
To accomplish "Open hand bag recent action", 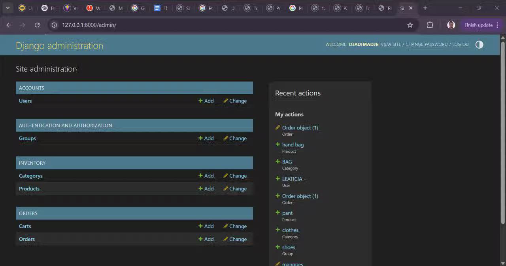I will point(293,145).
